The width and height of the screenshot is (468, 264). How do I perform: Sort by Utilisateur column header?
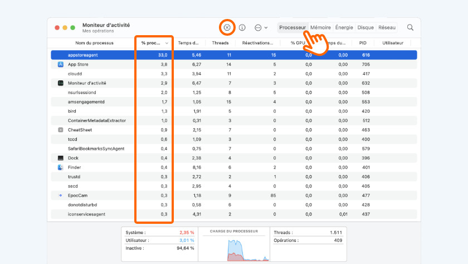393,43
